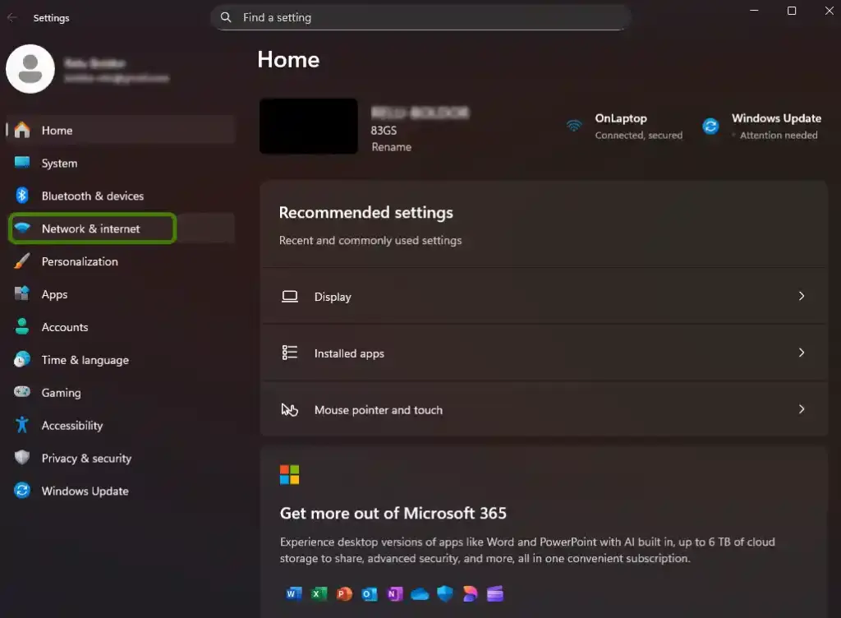Screen dimensions: 841x618
Task: Click the Excel icon under Microsoft 365
Action: click(319, 593)
